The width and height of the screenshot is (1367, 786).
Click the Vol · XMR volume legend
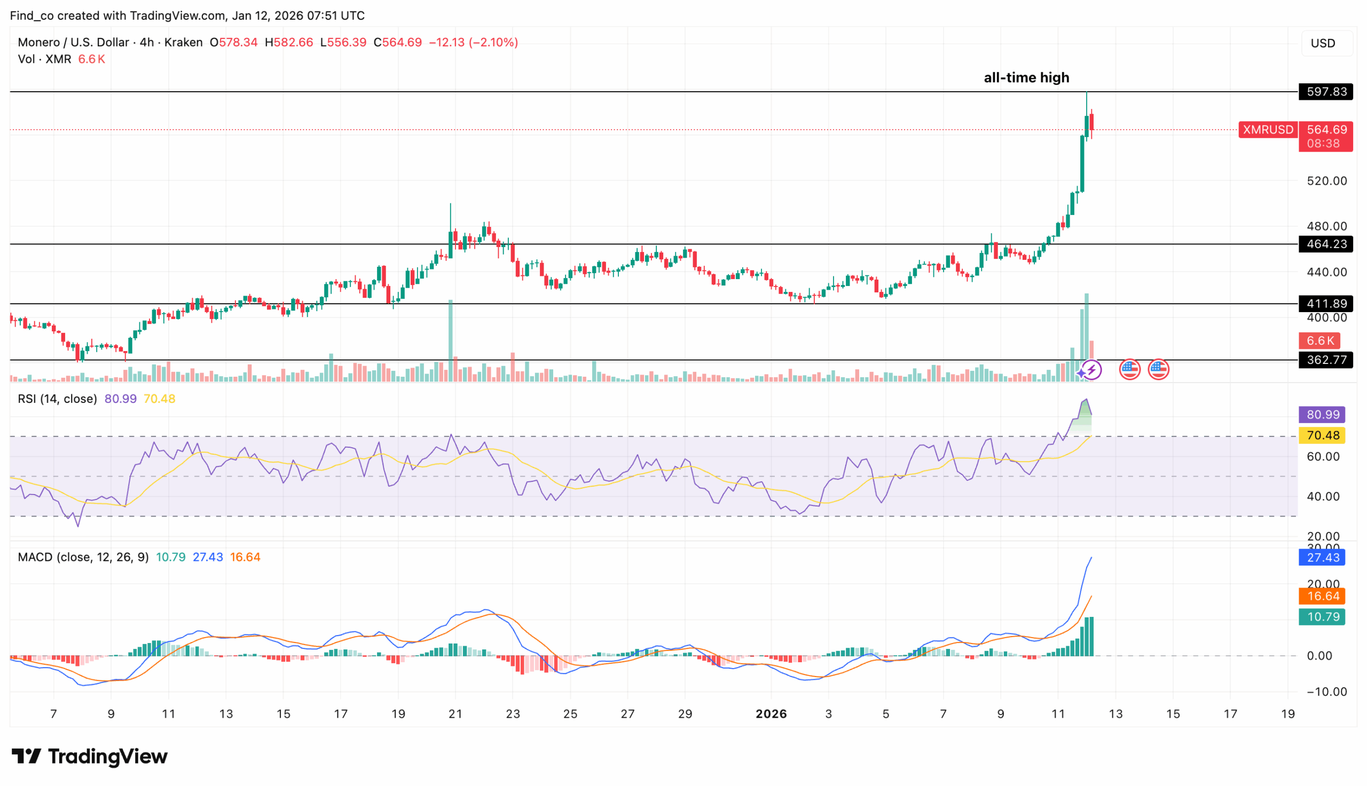tap(44, 59)
